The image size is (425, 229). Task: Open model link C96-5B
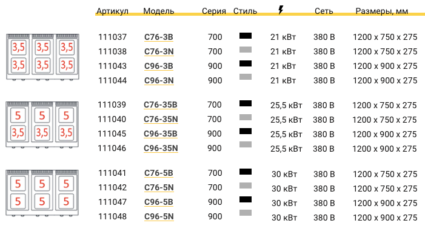click(x=159, y=202)
